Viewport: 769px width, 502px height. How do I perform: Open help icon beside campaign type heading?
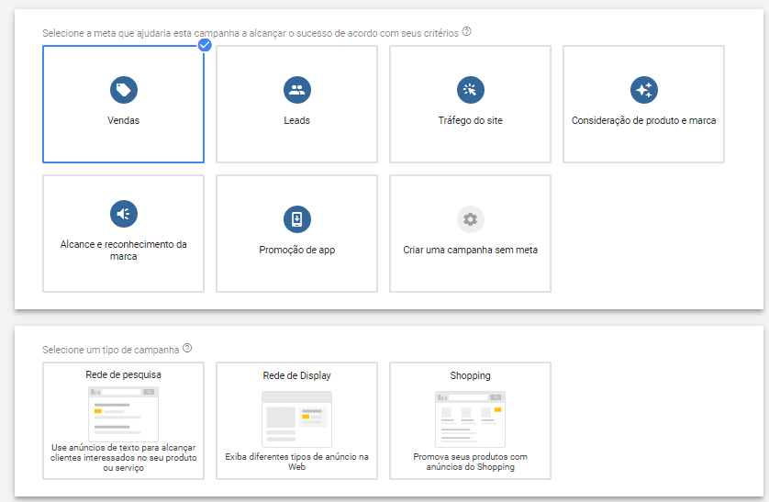tap(187, 349)
